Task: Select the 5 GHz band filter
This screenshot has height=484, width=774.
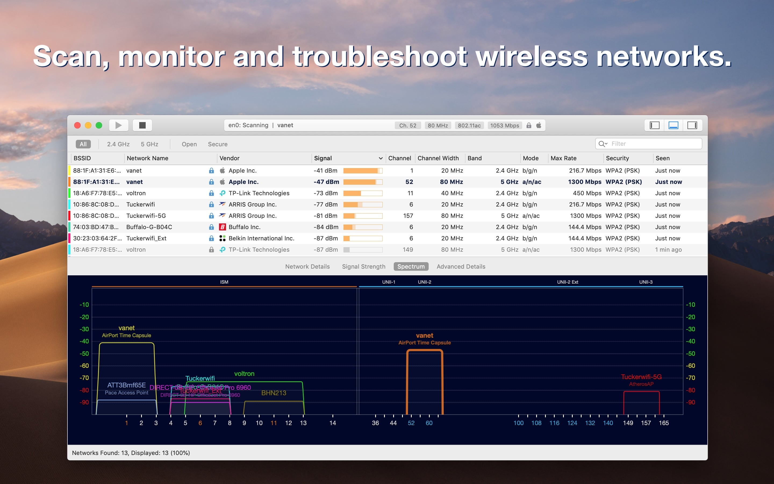Action: pyautogui.click(x=149, y=144)
